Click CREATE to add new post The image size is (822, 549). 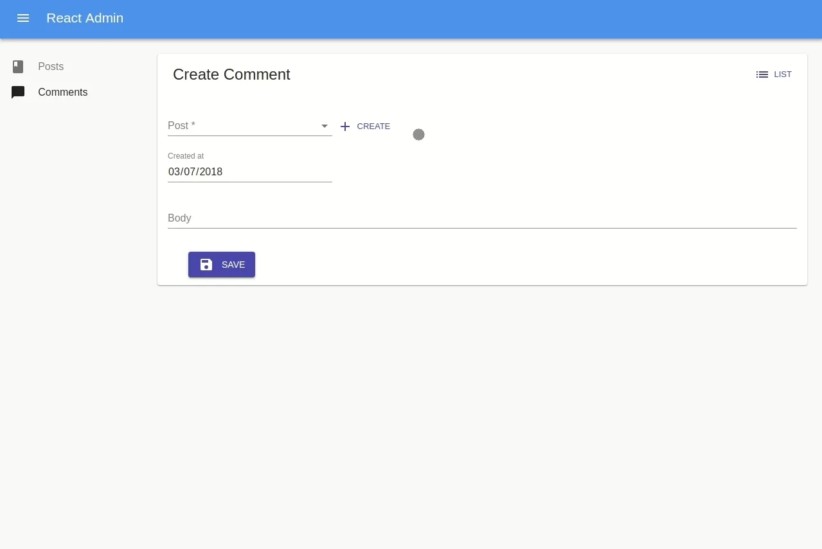[373, 126]
